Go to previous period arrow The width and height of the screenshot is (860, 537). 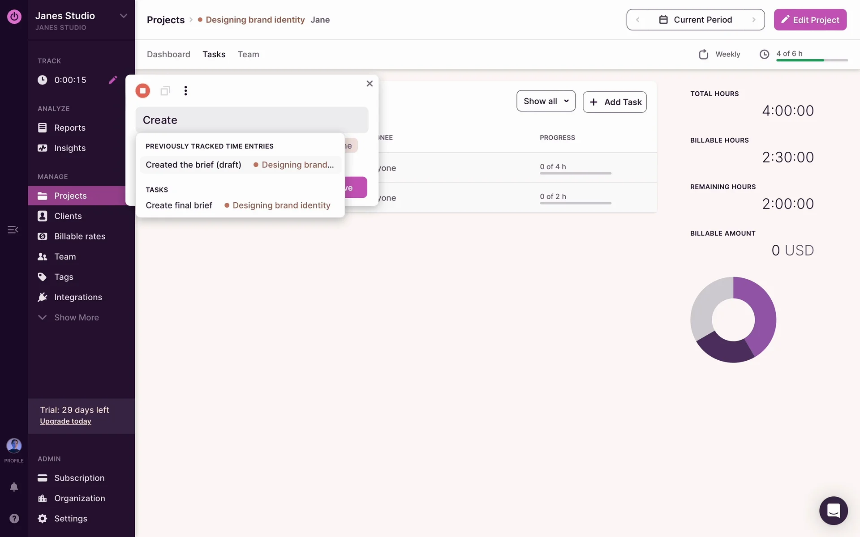point(638,20)
